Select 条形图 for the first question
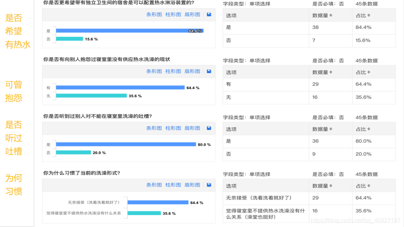Screen dimensions: 404x227 pyautogui.click(x=154, y=14)
